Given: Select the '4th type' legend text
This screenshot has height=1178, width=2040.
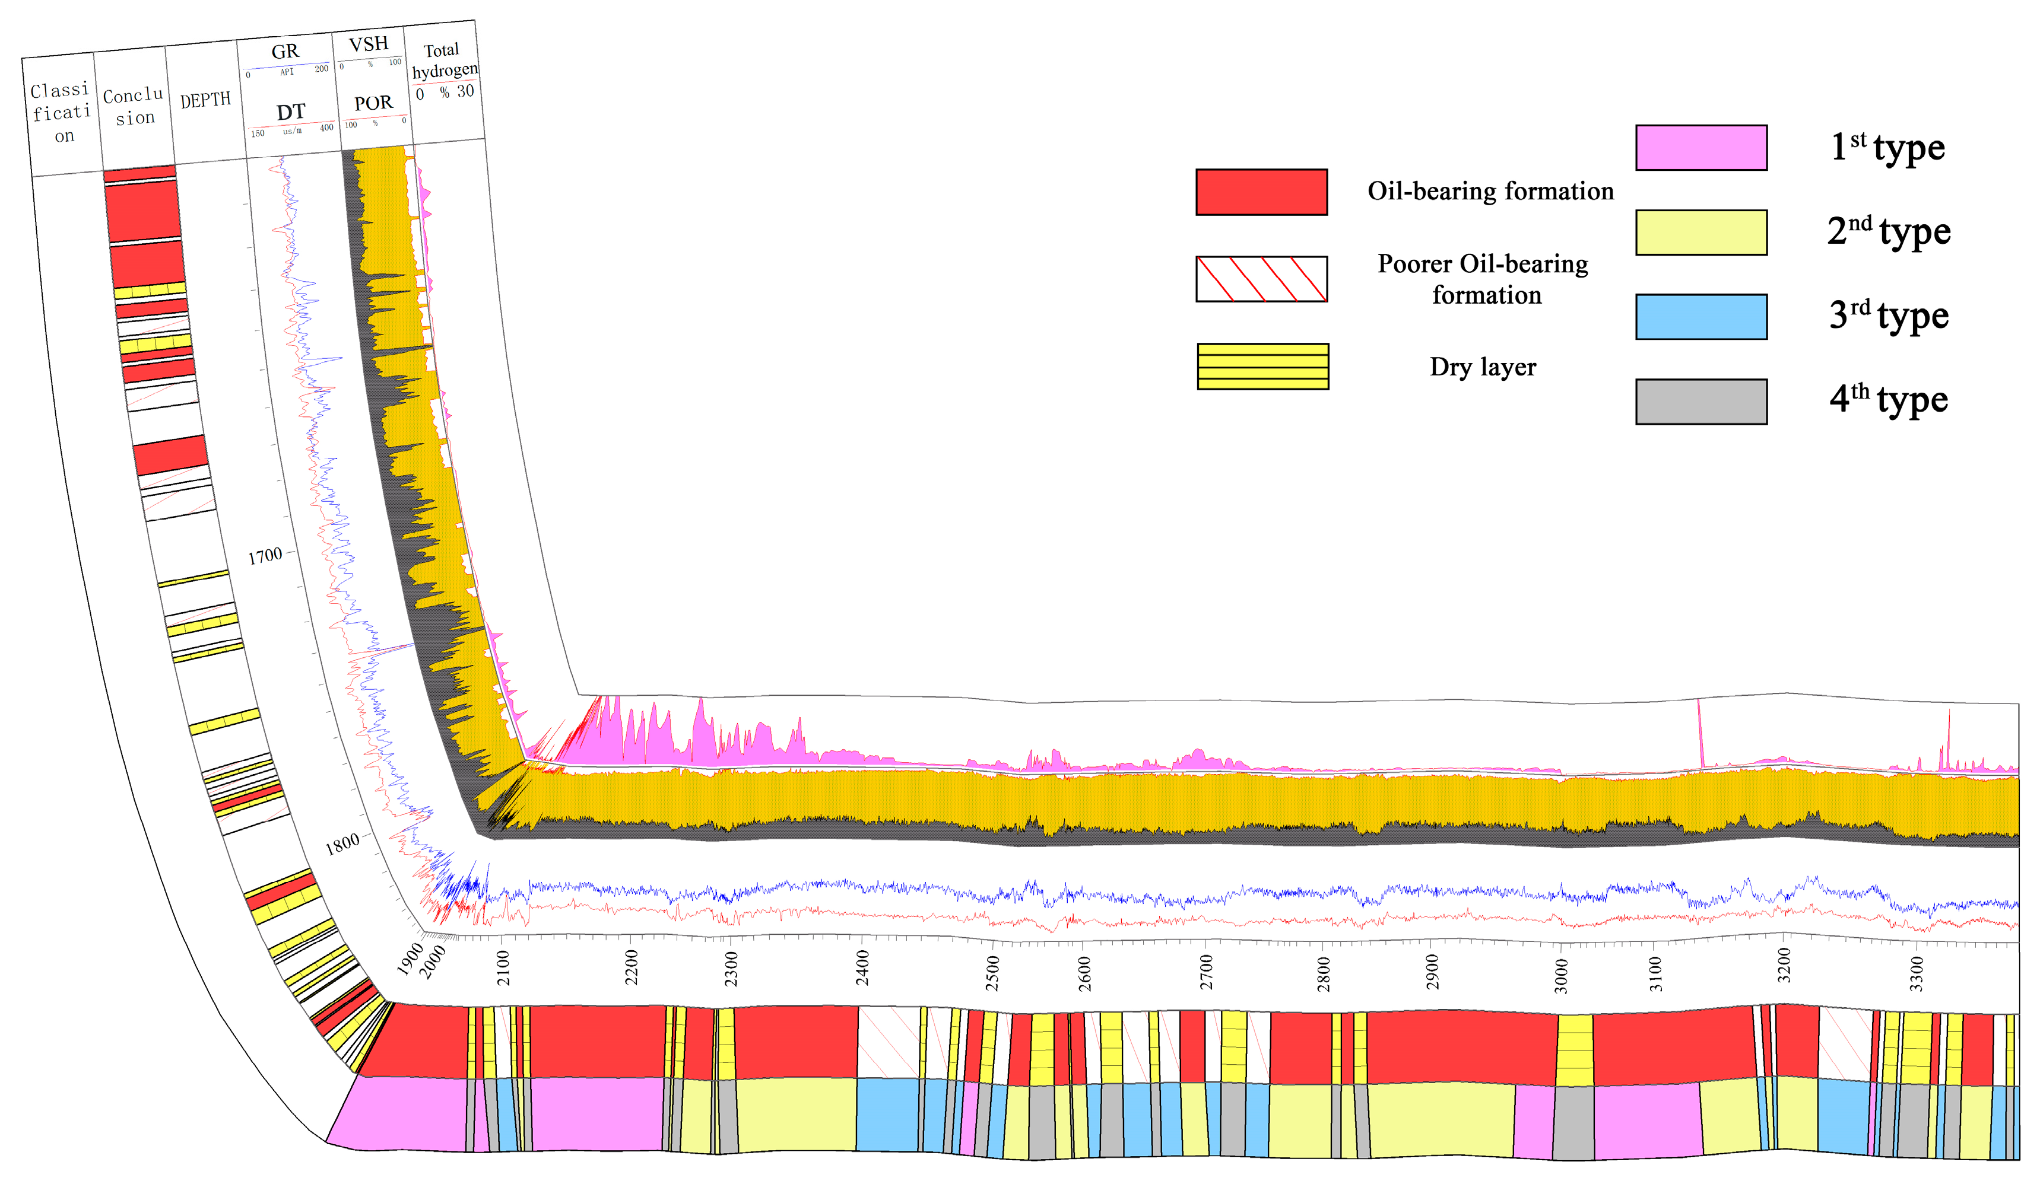Looking at the screenshot, I should (x=1889, y=400).
